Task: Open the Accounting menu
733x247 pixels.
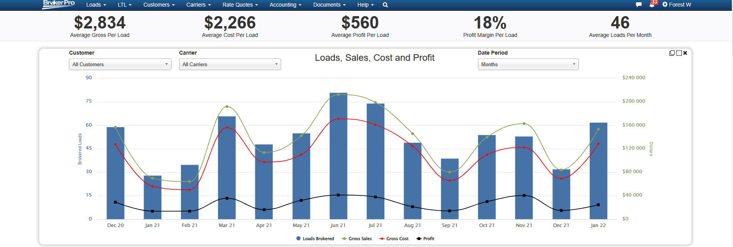Action: click(x=285, y=5)
